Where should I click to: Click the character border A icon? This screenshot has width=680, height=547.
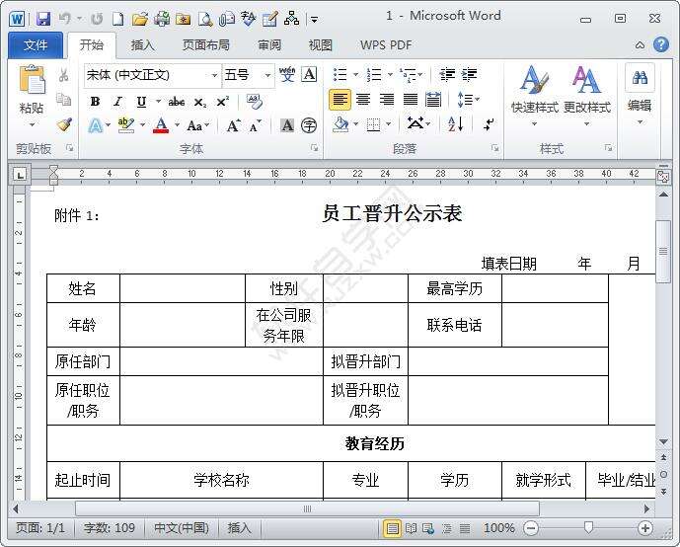coord(309,75)
